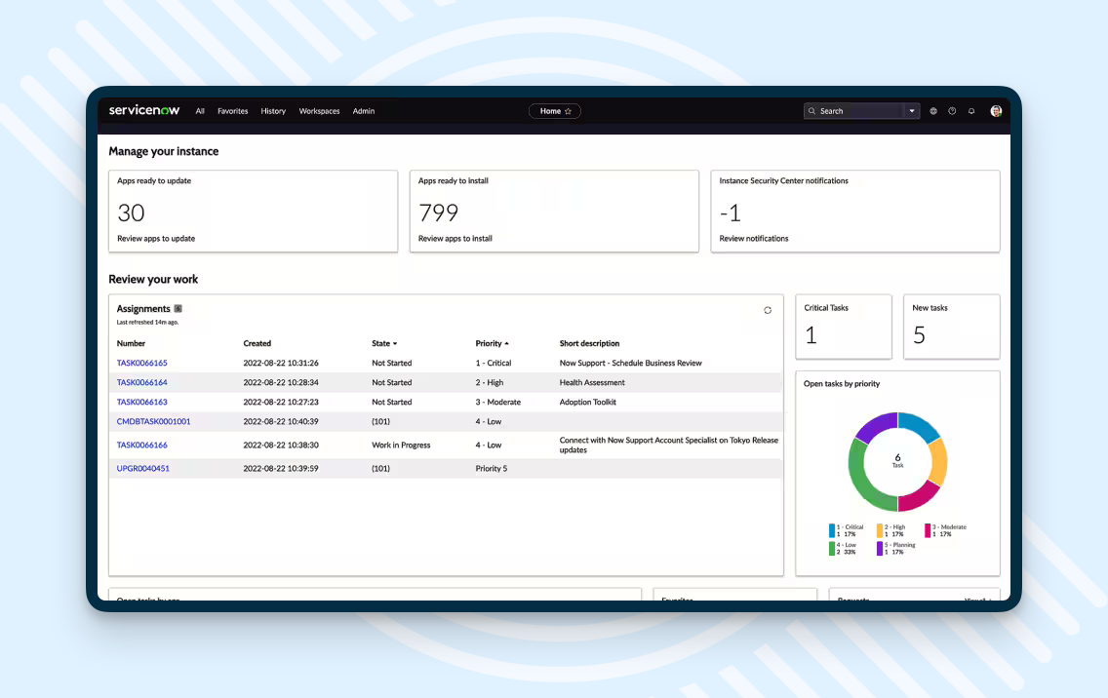Click the magnifying glass in the search bar

[812, 111]
